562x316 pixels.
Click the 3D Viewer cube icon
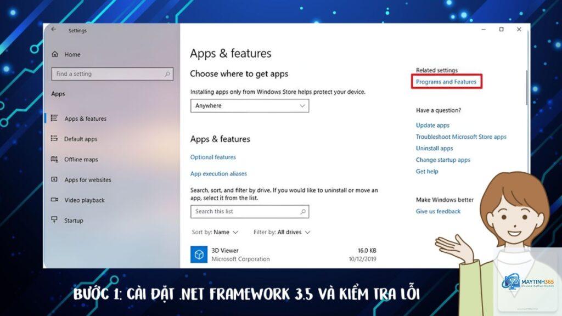coord(199,255)
